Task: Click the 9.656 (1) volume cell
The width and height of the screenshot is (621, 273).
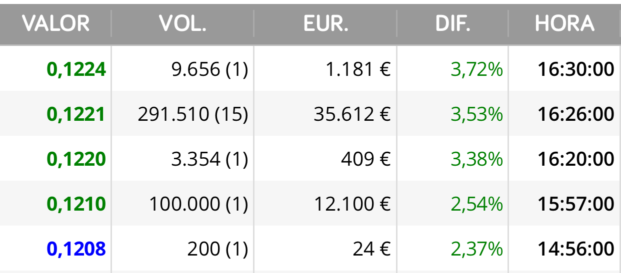Action: (209, 70)
